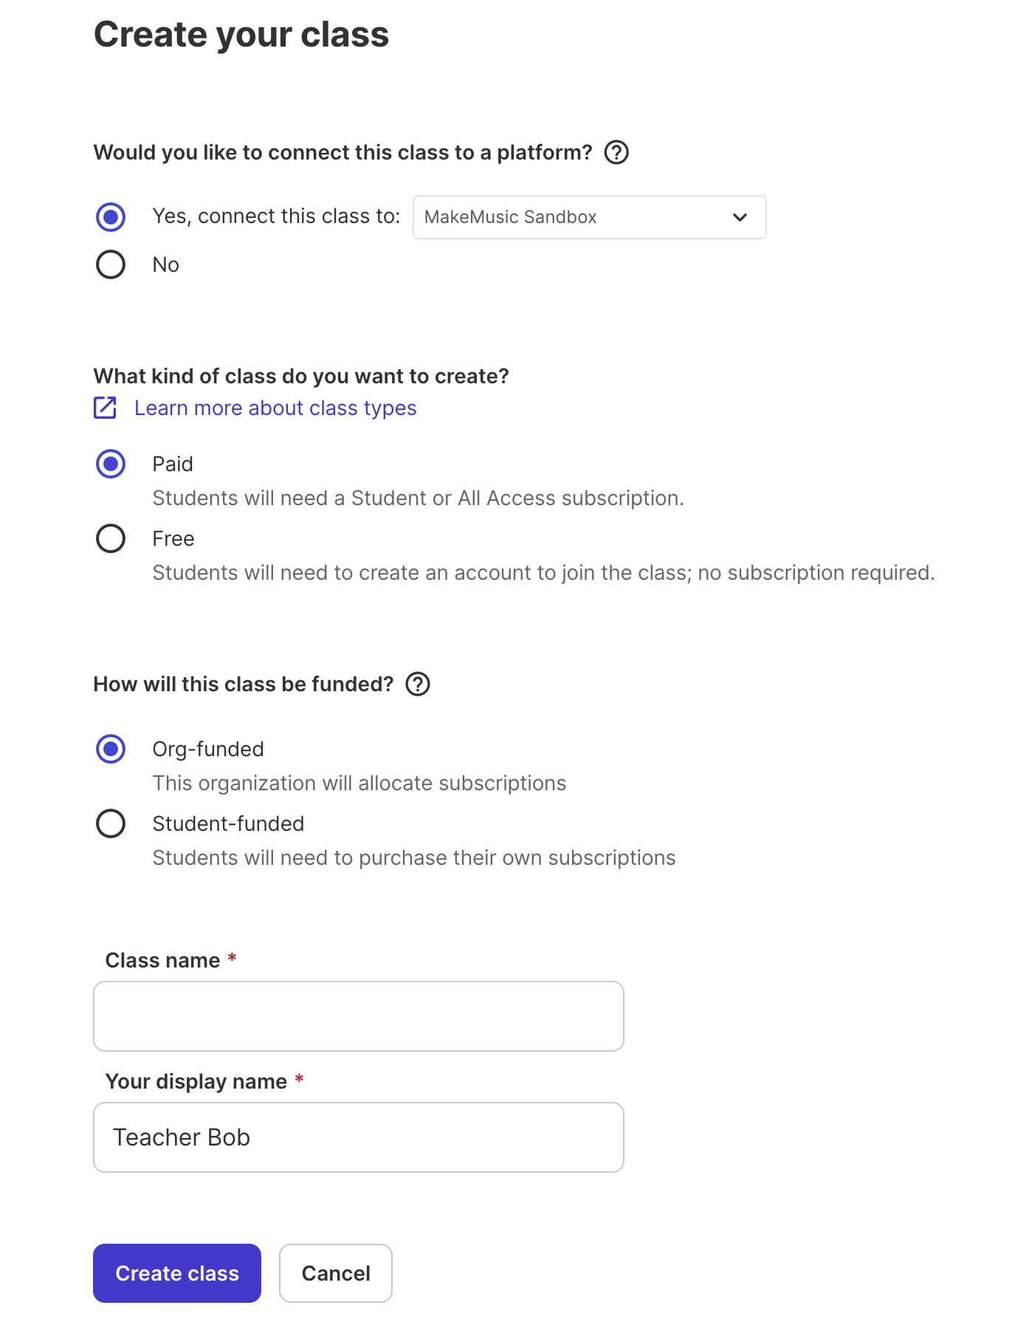Click the 'Free' option label text
This screenshot has height=1322, width=1026.
[x=173, y=538]
